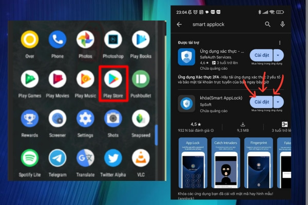Tap the 'Được tài trợ' sponsored label
The image size is (308, 205).
pyautogui.click(x=188, y=43)
